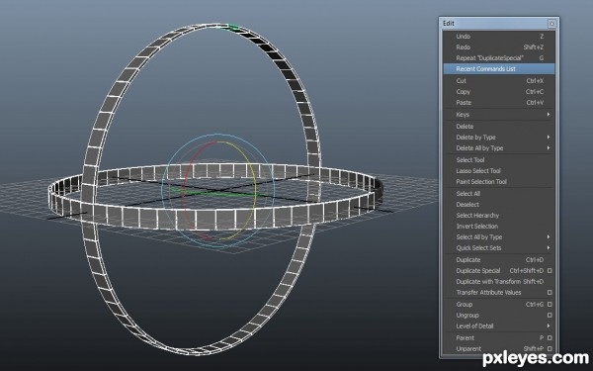The width and height of the screenshot is (593, 371).
Task: Activate Lasso Select Tool
Action: (499, 171)
